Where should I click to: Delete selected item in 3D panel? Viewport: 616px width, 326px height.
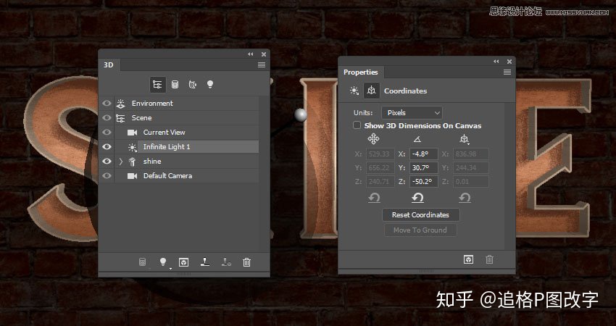coord(246,262)
